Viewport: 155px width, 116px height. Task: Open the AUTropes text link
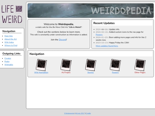tap(66, 72)
